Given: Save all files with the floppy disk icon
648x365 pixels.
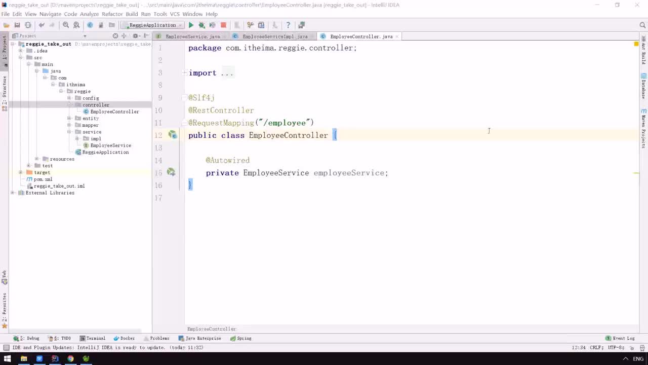Looking at the screenshot, I should tap(17, 25).
